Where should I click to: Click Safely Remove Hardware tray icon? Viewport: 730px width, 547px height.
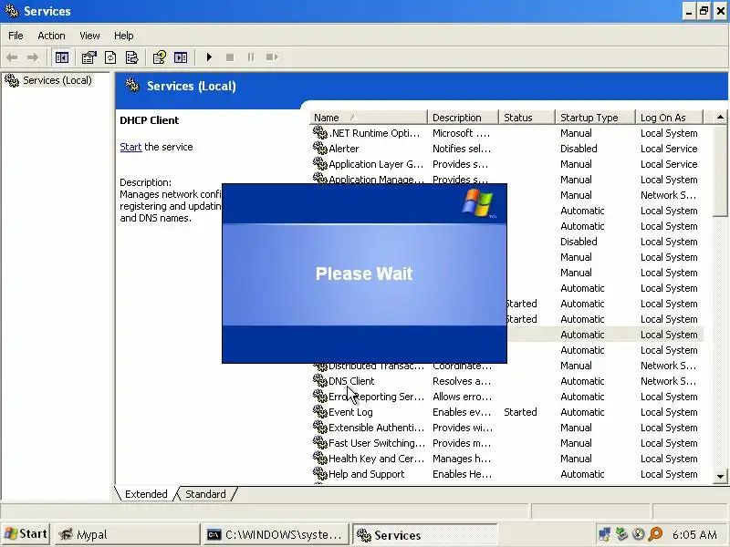tap(621, 534)
